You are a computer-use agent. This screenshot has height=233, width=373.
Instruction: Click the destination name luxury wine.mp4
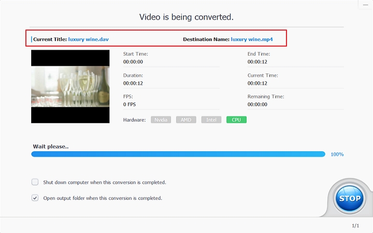(x=252, y=39)
